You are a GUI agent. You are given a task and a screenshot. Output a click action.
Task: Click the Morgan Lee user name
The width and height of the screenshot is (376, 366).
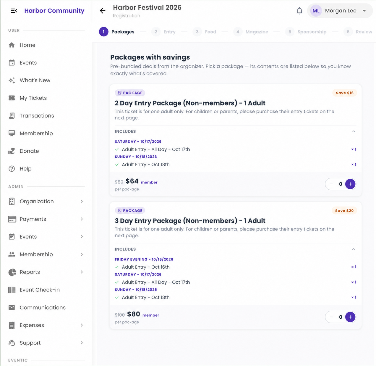(341, 11)
